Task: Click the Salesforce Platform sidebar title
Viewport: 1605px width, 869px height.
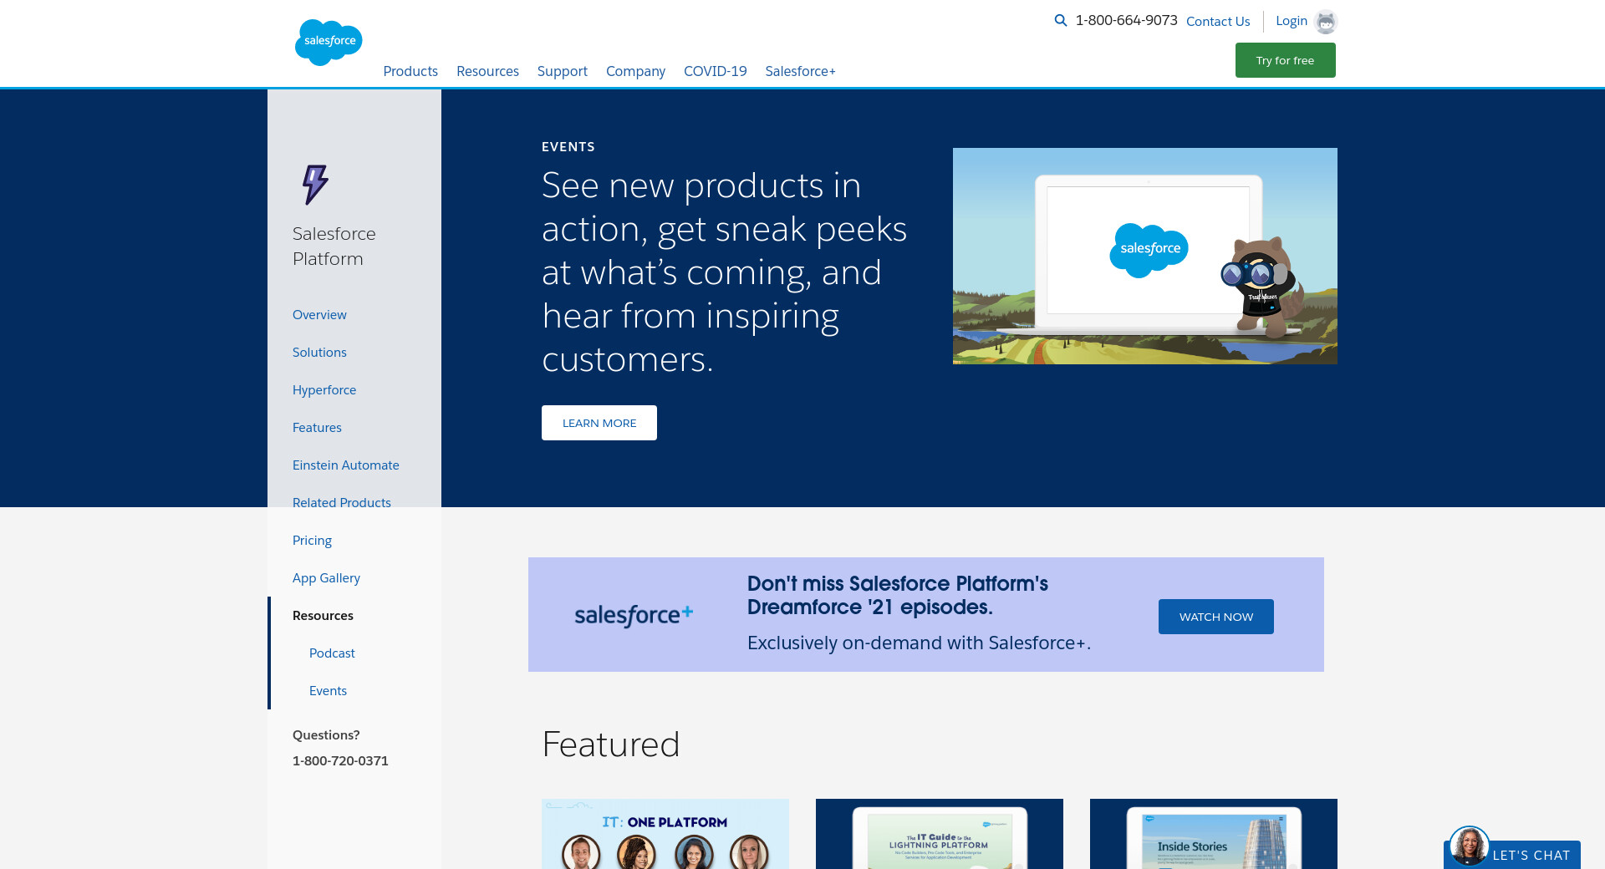Action: (x=334, y=246)
